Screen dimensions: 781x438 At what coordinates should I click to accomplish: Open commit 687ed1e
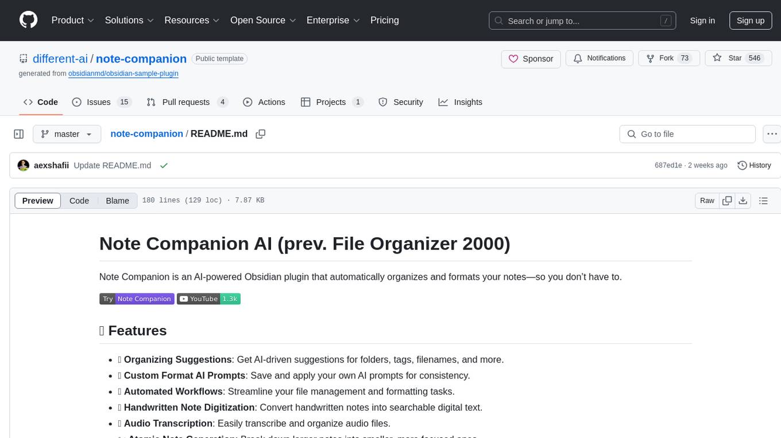coord(668,165)
